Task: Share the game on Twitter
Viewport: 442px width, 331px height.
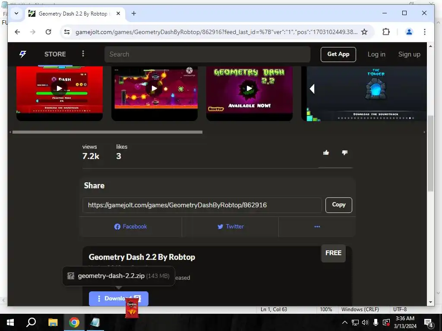Action: [x=230, y=227]
